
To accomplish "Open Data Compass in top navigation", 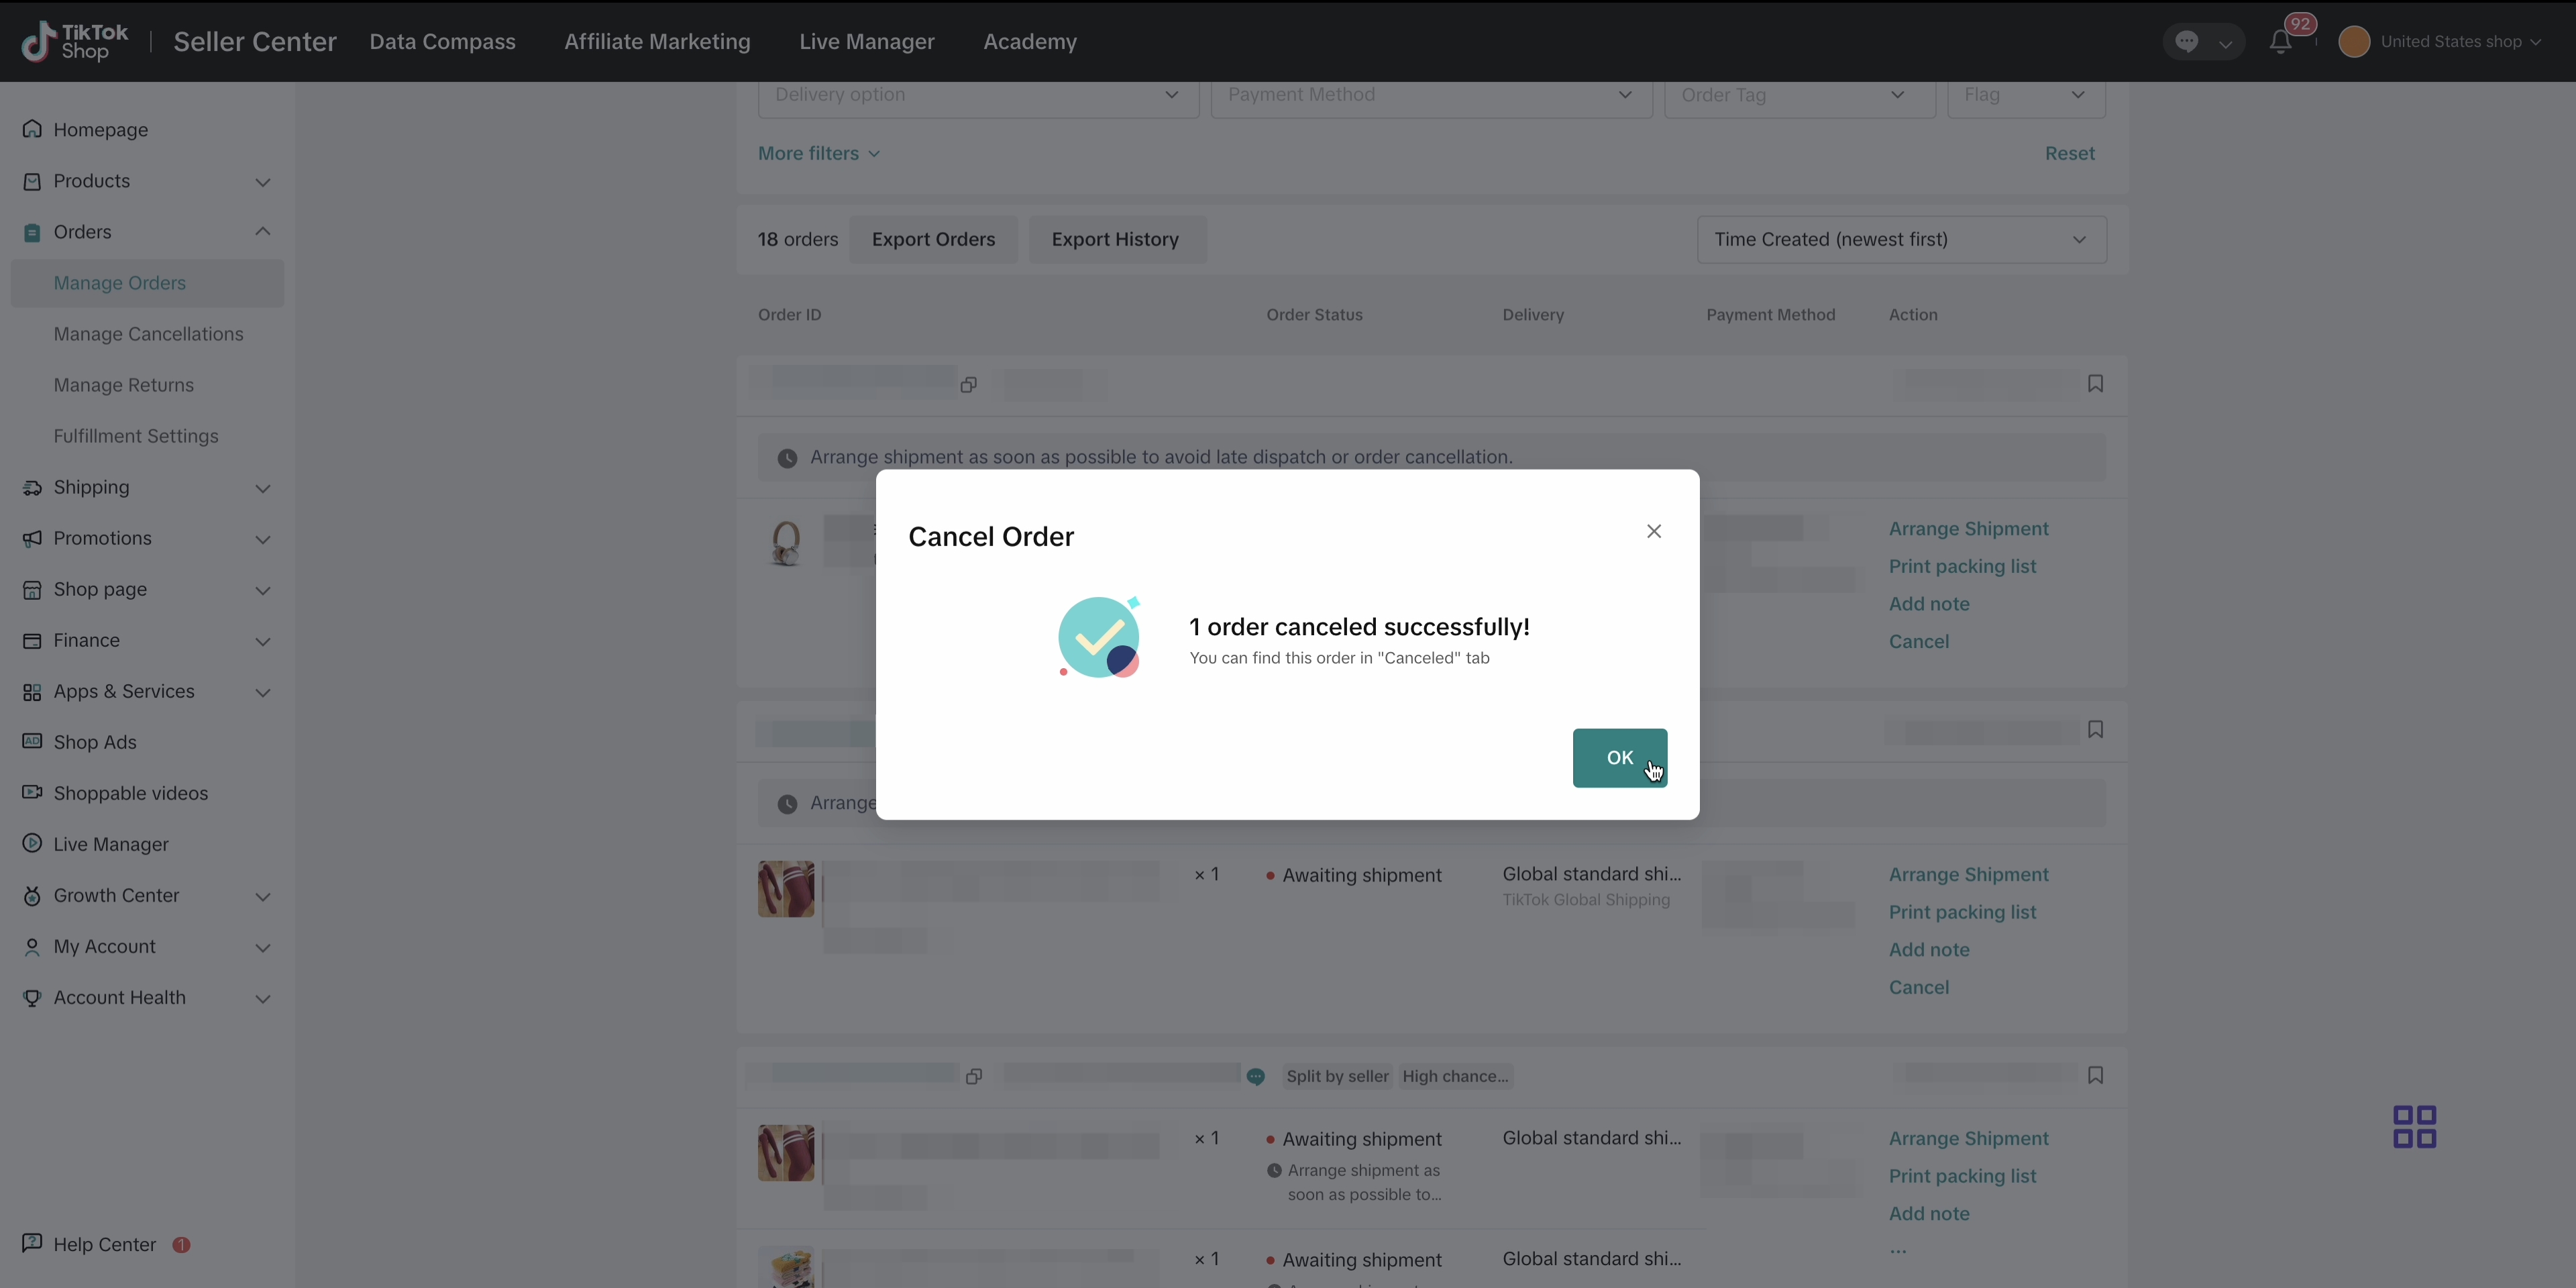I will coord(442,42).
